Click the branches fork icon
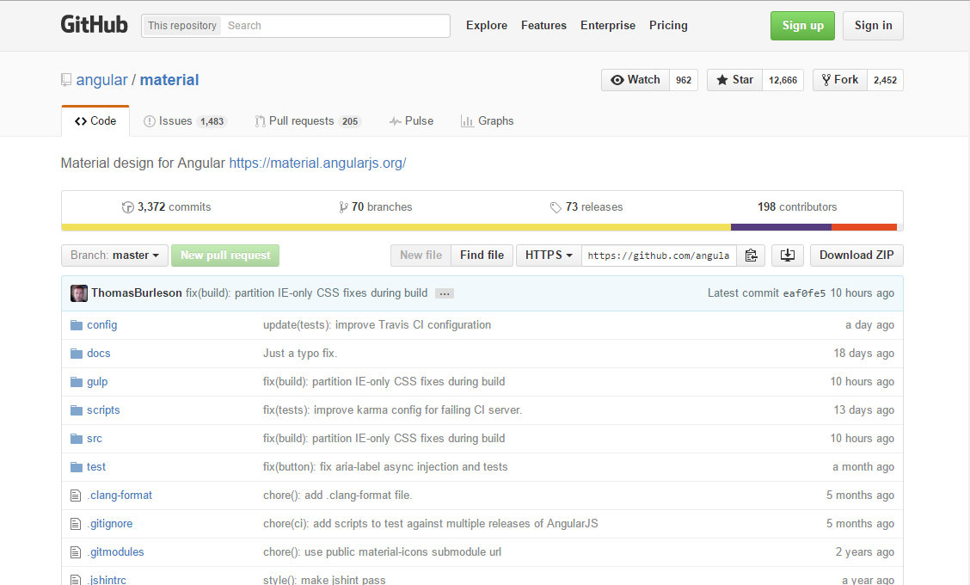 (343, 207)
